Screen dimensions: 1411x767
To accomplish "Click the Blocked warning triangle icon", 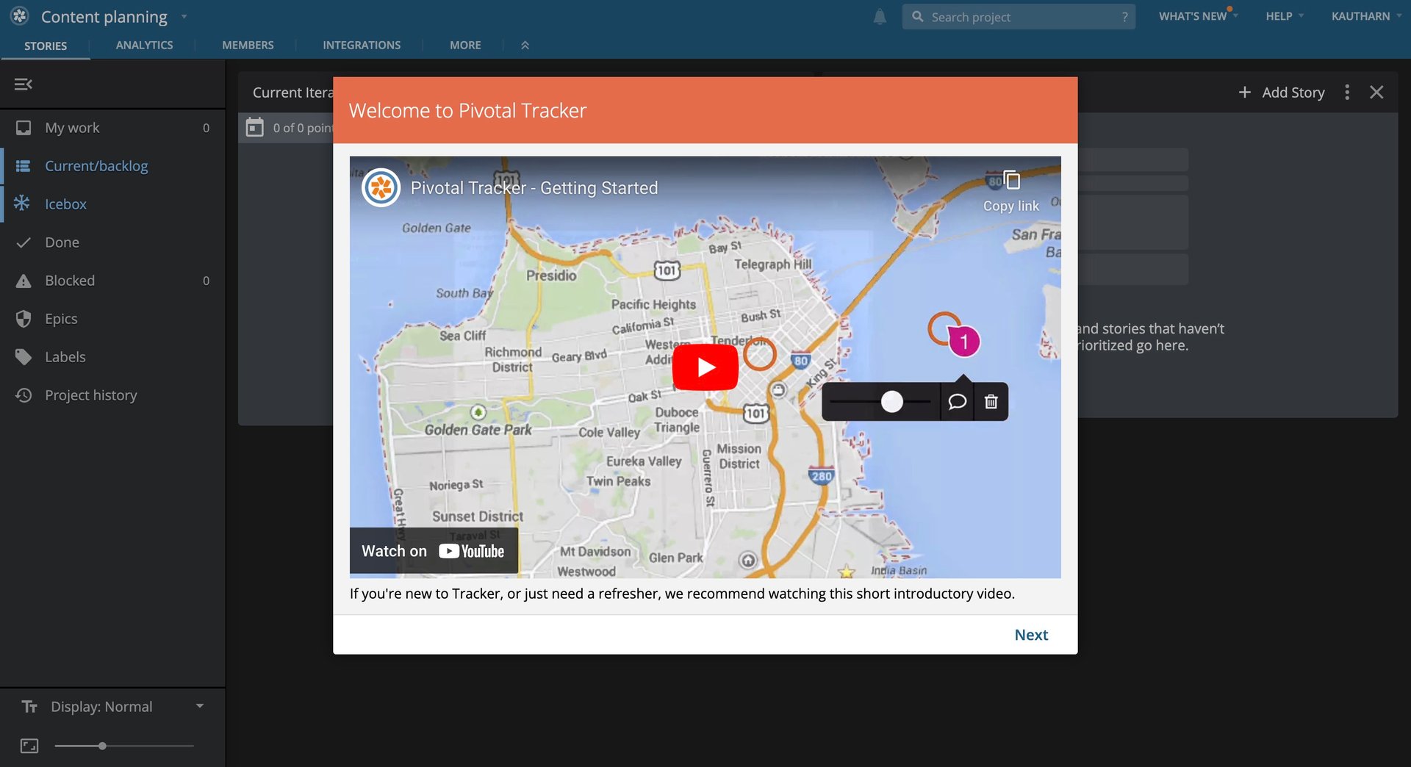I will pos(24,281).
